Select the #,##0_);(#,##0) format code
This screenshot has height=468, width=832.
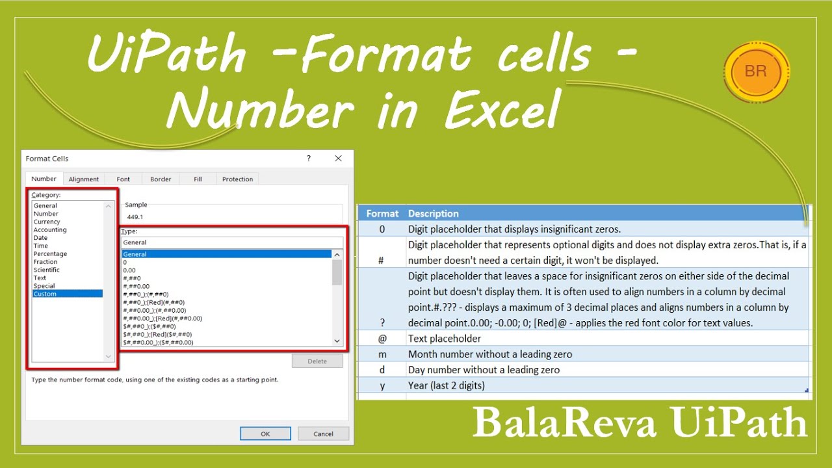(x=227, y=294)
